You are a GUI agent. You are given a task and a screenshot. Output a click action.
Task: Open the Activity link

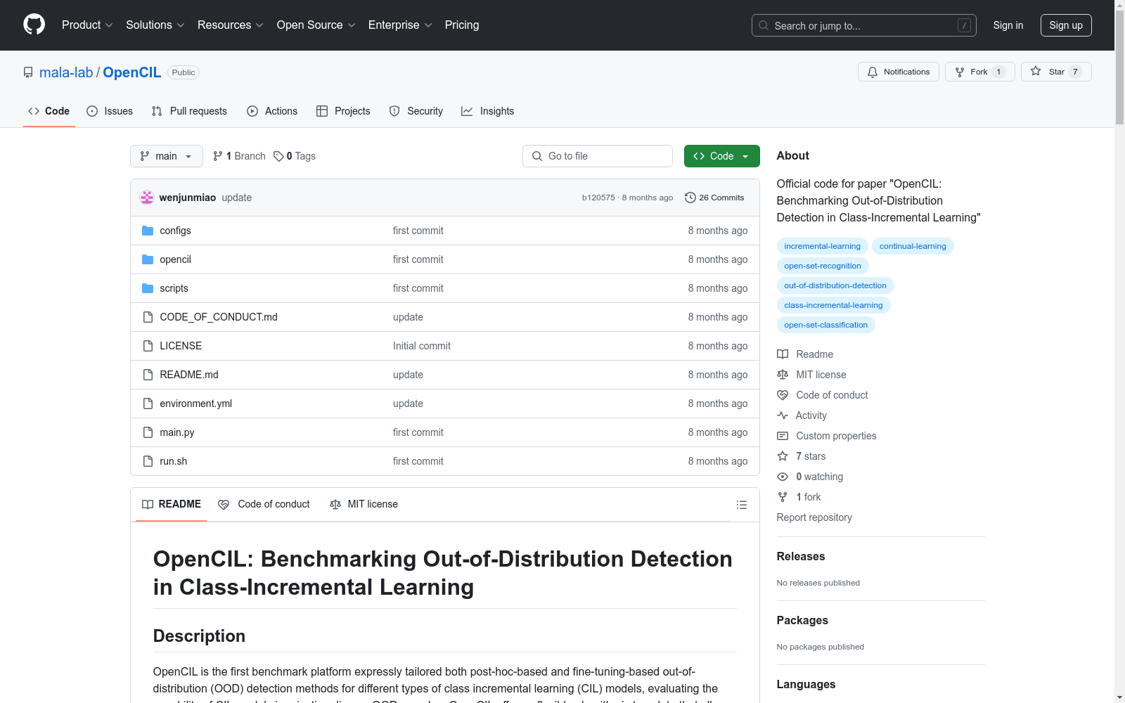pyautogui.click(x=802, y=415)
